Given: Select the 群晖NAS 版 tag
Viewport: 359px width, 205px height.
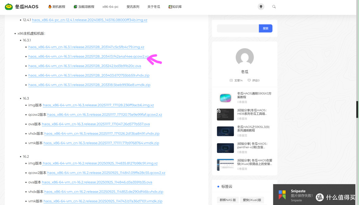Looking at the screenshot, I should (228, 200).
